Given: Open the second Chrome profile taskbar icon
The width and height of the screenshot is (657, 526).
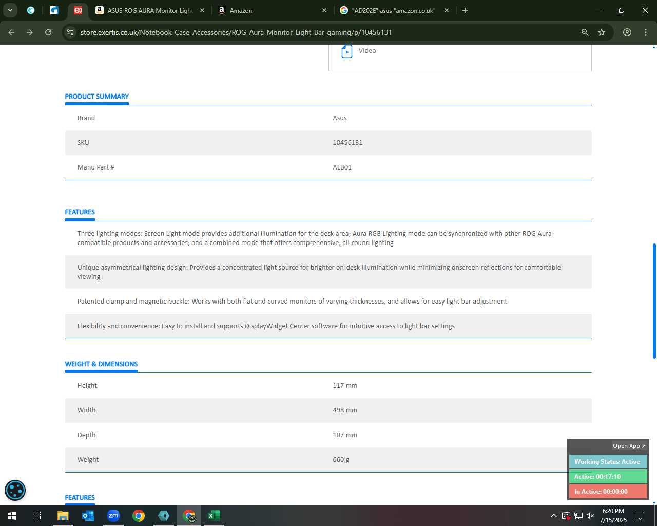Looking at the screenshot, I should pyautogui.click(x=189, y=516).
